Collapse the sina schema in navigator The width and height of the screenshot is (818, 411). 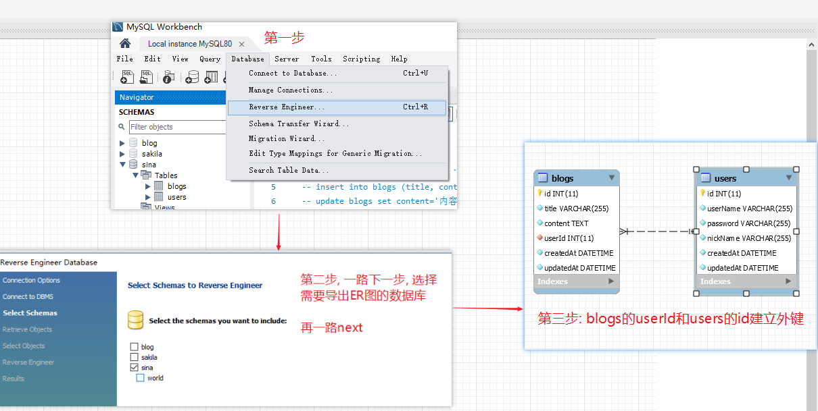point(122,165)
